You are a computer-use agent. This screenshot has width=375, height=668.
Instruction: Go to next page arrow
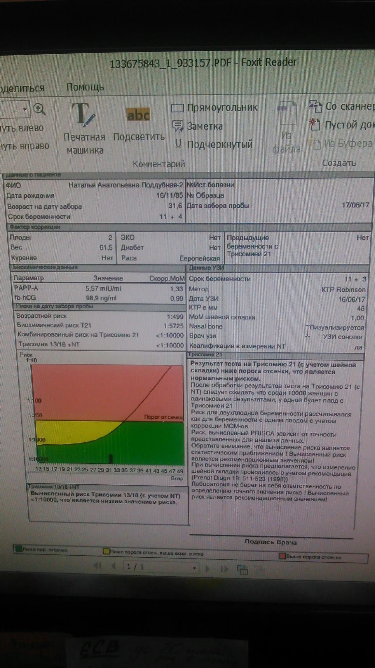(208, 569)
